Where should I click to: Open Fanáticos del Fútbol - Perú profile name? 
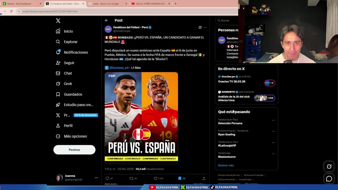(x=130, y=27)
